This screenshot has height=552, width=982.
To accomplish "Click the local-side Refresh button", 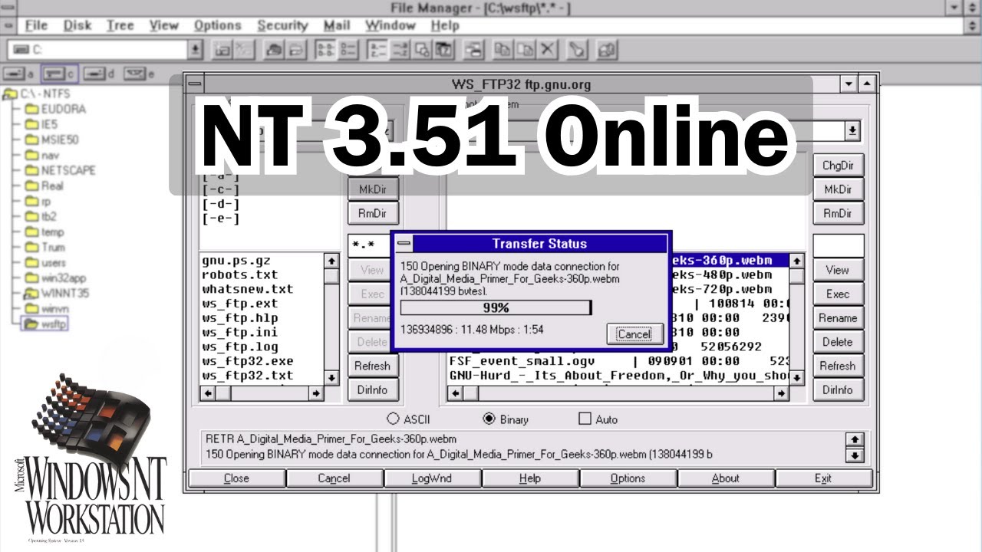I will [x=372, y=366].
